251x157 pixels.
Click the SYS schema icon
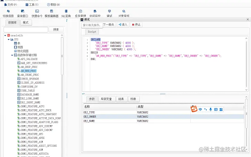pyautogui.click(x=12, y=39)
